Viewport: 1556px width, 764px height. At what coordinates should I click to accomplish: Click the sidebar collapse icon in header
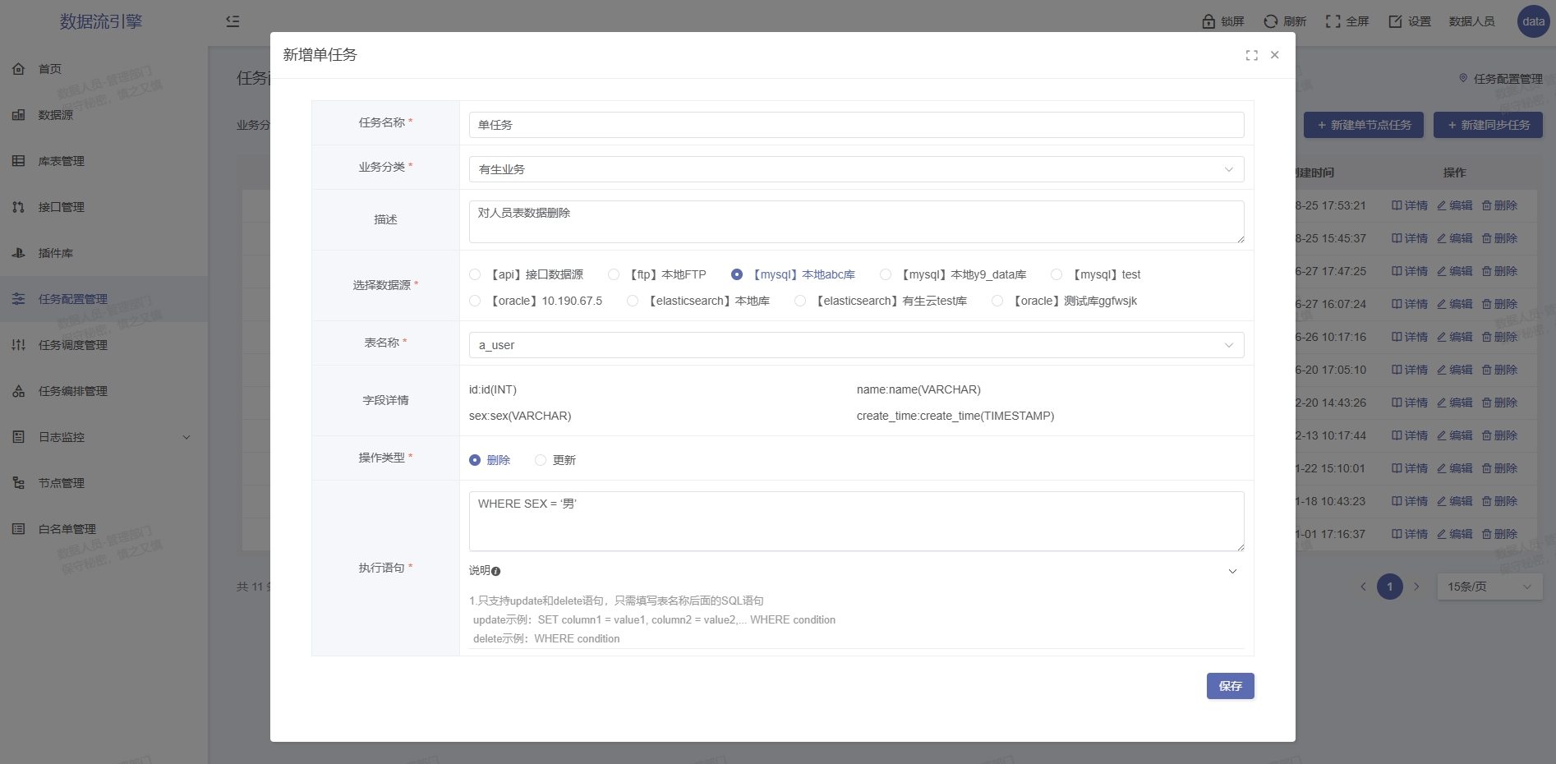point(232,21)
